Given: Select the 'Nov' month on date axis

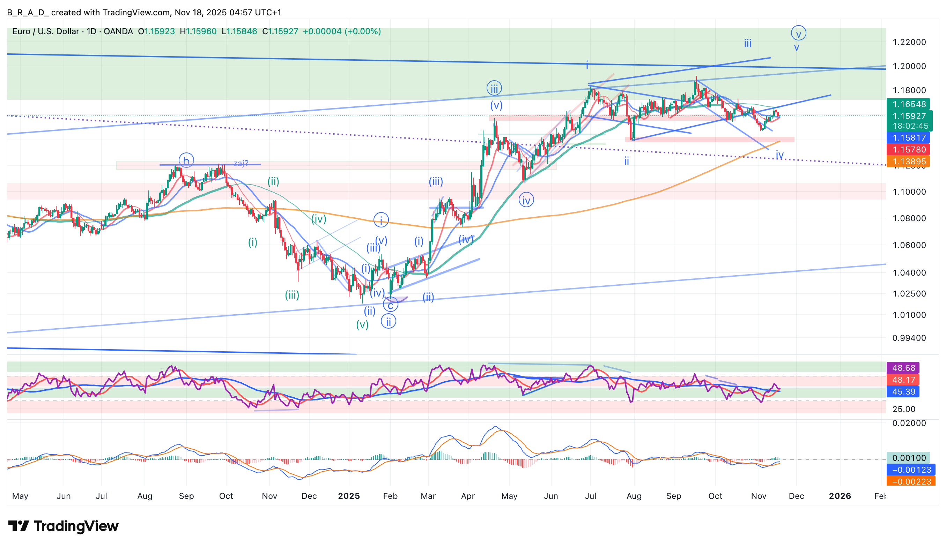Looking at the screenshot, I should click(758, 496).
